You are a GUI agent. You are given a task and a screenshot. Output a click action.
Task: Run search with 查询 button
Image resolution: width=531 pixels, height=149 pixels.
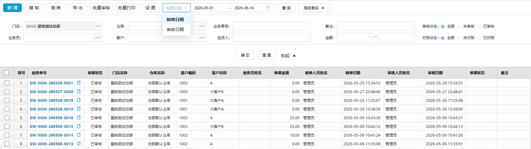(286, 8)
